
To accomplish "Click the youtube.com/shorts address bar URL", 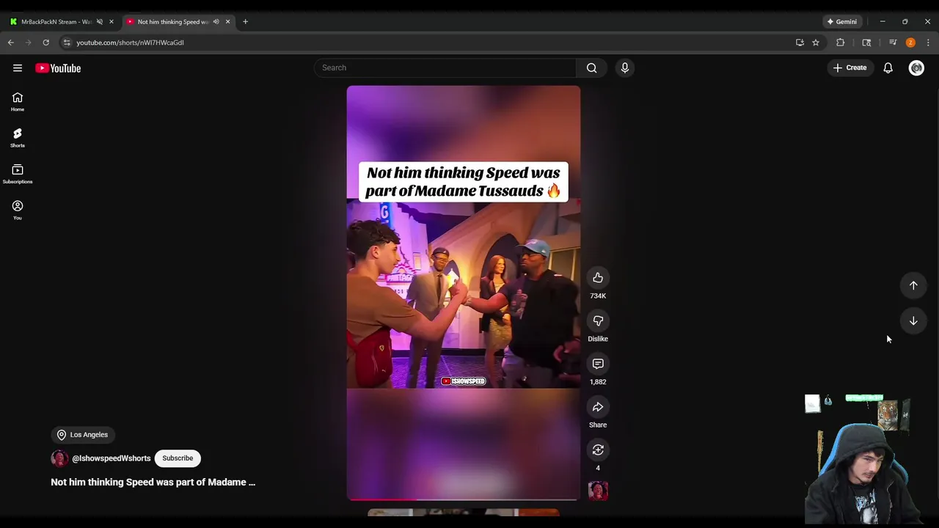I will coord(131,43).
